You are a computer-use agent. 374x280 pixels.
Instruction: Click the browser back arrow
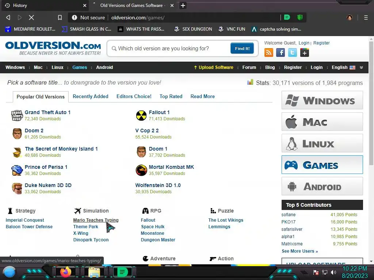coord(8,17)
